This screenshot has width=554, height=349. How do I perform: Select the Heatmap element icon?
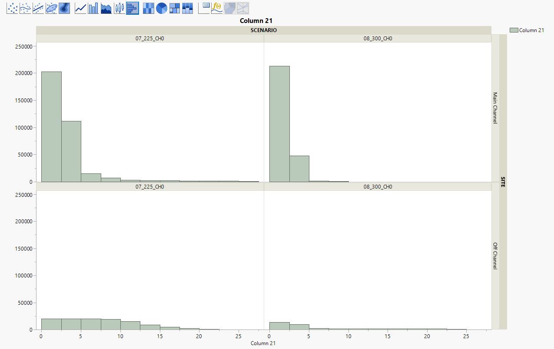[149, 8]
